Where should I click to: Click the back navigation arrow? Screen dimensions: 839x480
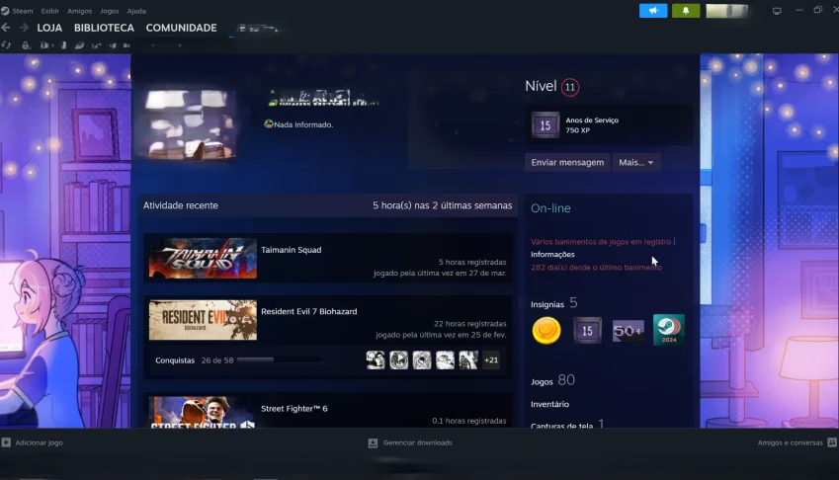[x=6, y=28]
